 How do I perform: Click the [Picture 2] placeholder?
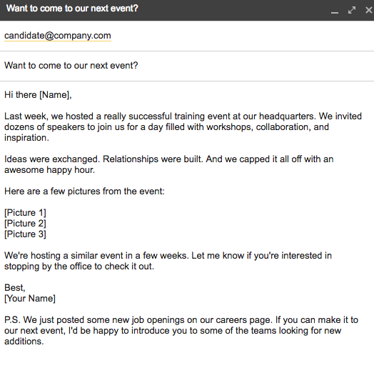pos(25,223)
